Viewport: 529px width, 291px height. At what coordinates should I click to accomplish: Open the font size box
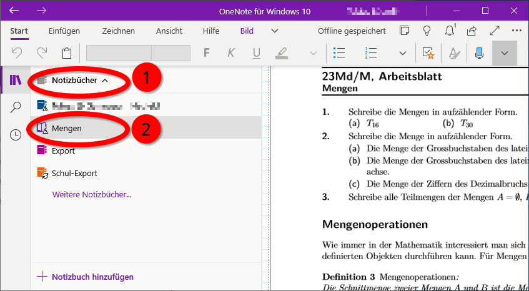click(171, 53)
